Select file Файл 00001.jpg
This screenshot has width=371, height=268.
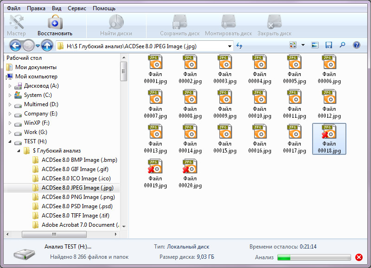[x=155, y=69]
